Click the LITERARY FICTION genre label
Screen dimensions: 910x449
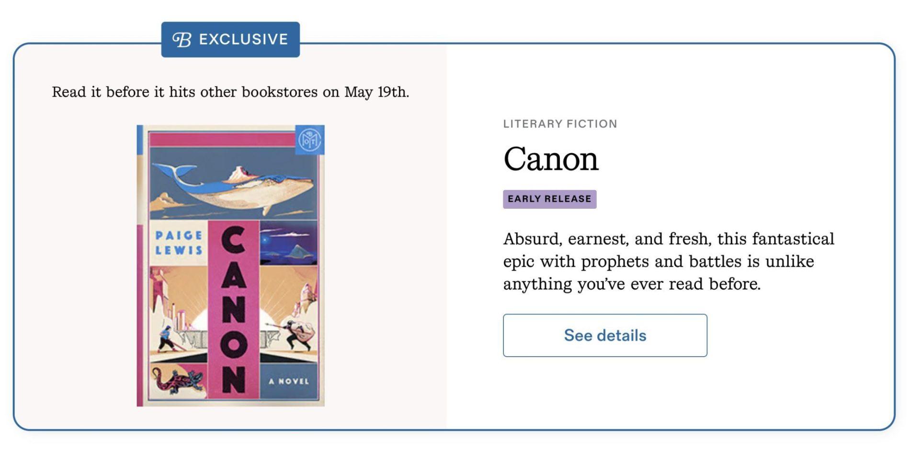pyautogui.click(x=560, y=124)
